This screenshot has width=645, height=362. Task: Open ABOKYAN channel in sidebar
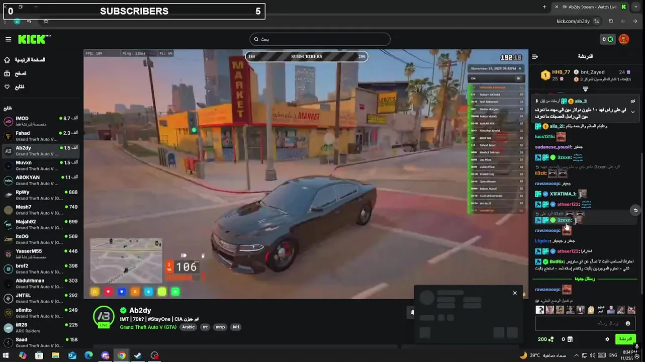point(40,180)
